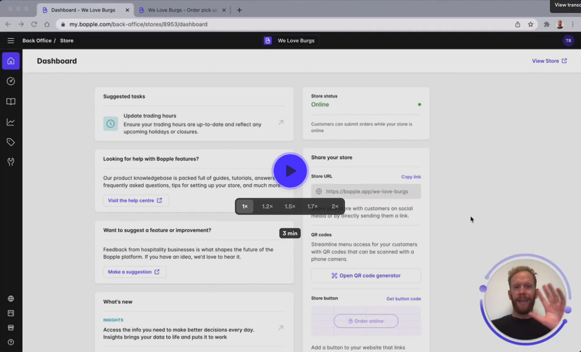Open the gauge icon in the left sidebar
The width and height of the screenshot is (581, 352).
point(11,81)
